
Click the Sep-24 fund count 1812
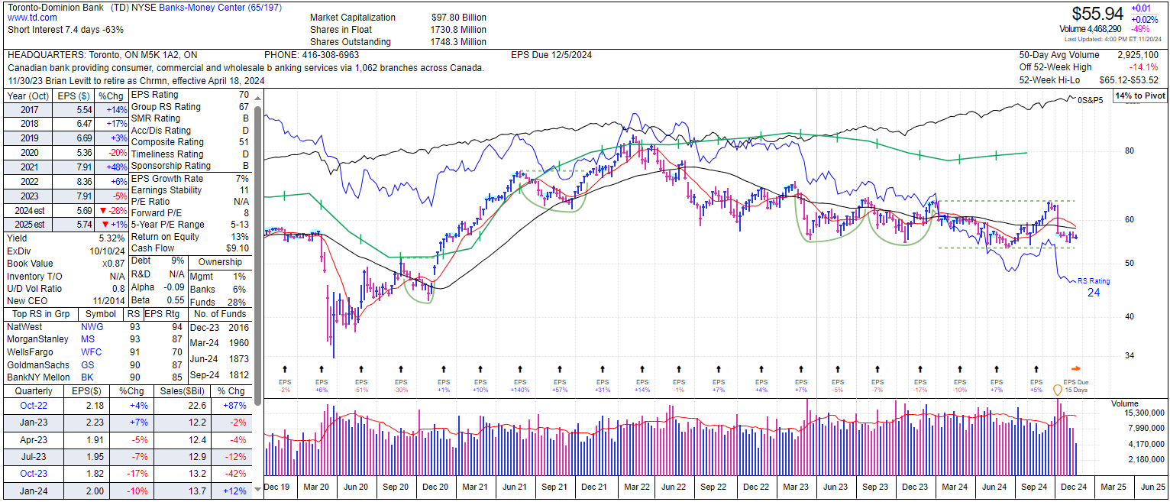coord(239,374)
